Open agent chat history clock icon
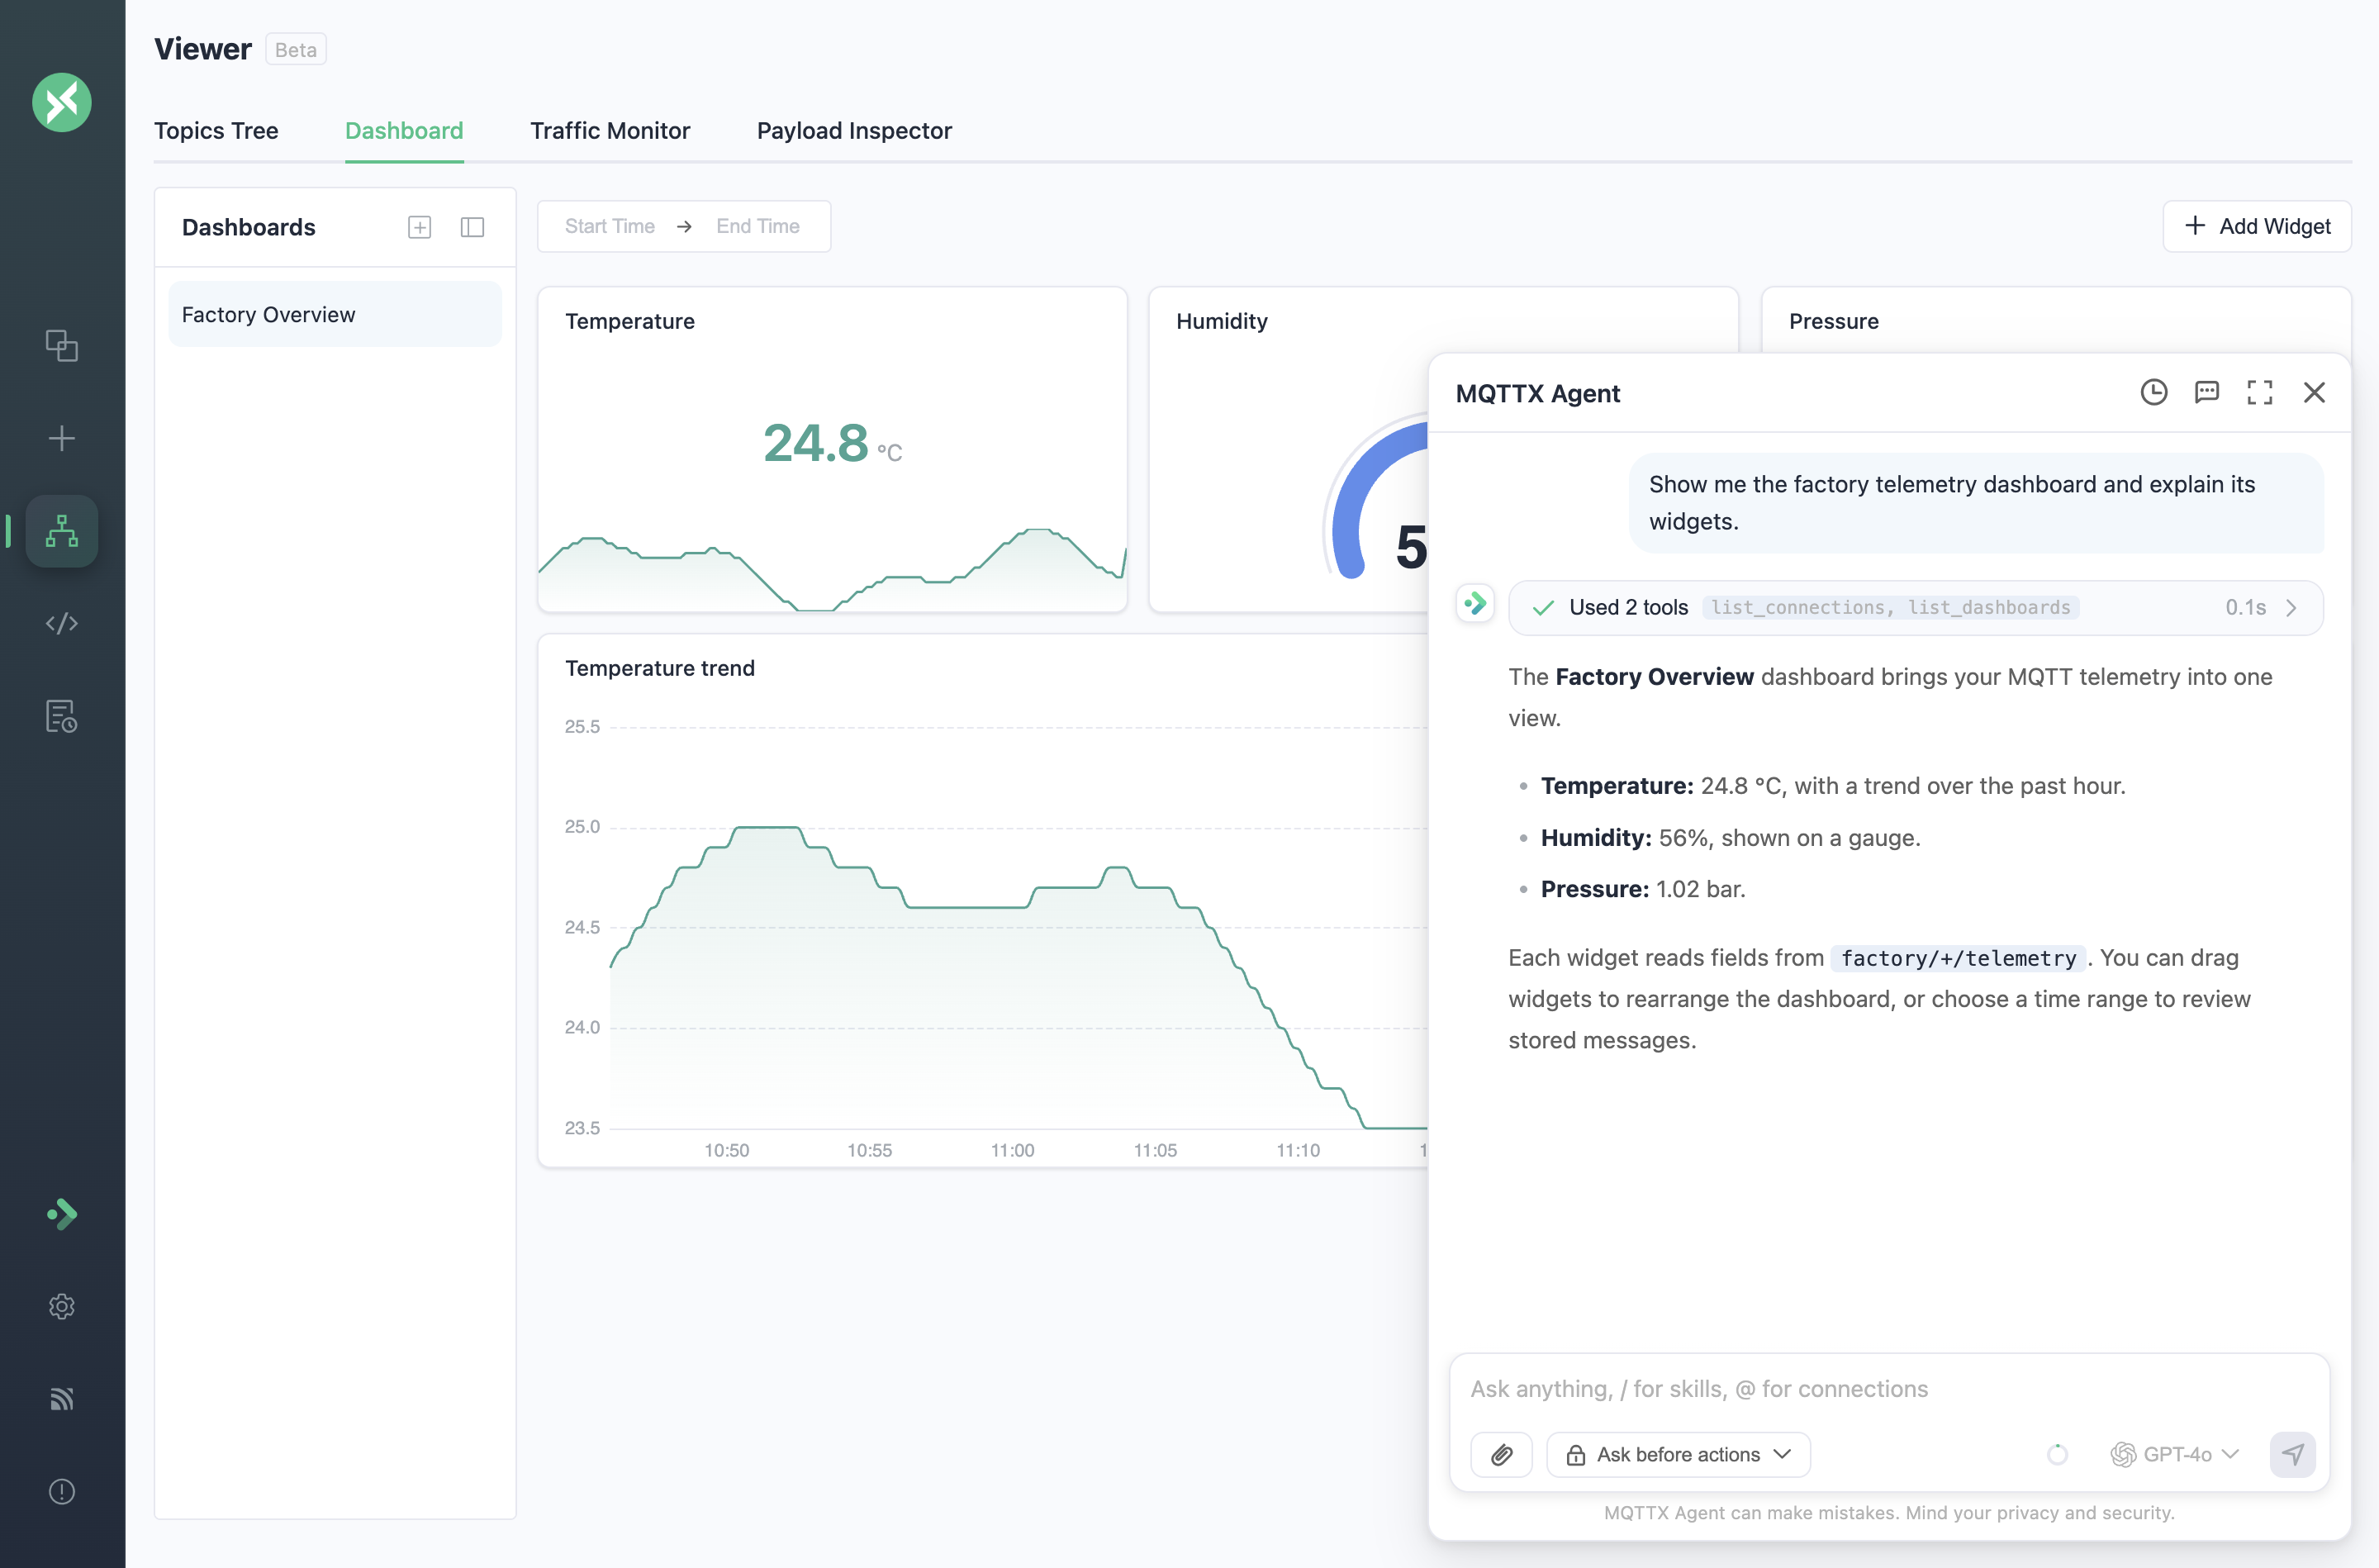The height and width of the screenshot is (1568, 2379). (x=2154, y=392)
